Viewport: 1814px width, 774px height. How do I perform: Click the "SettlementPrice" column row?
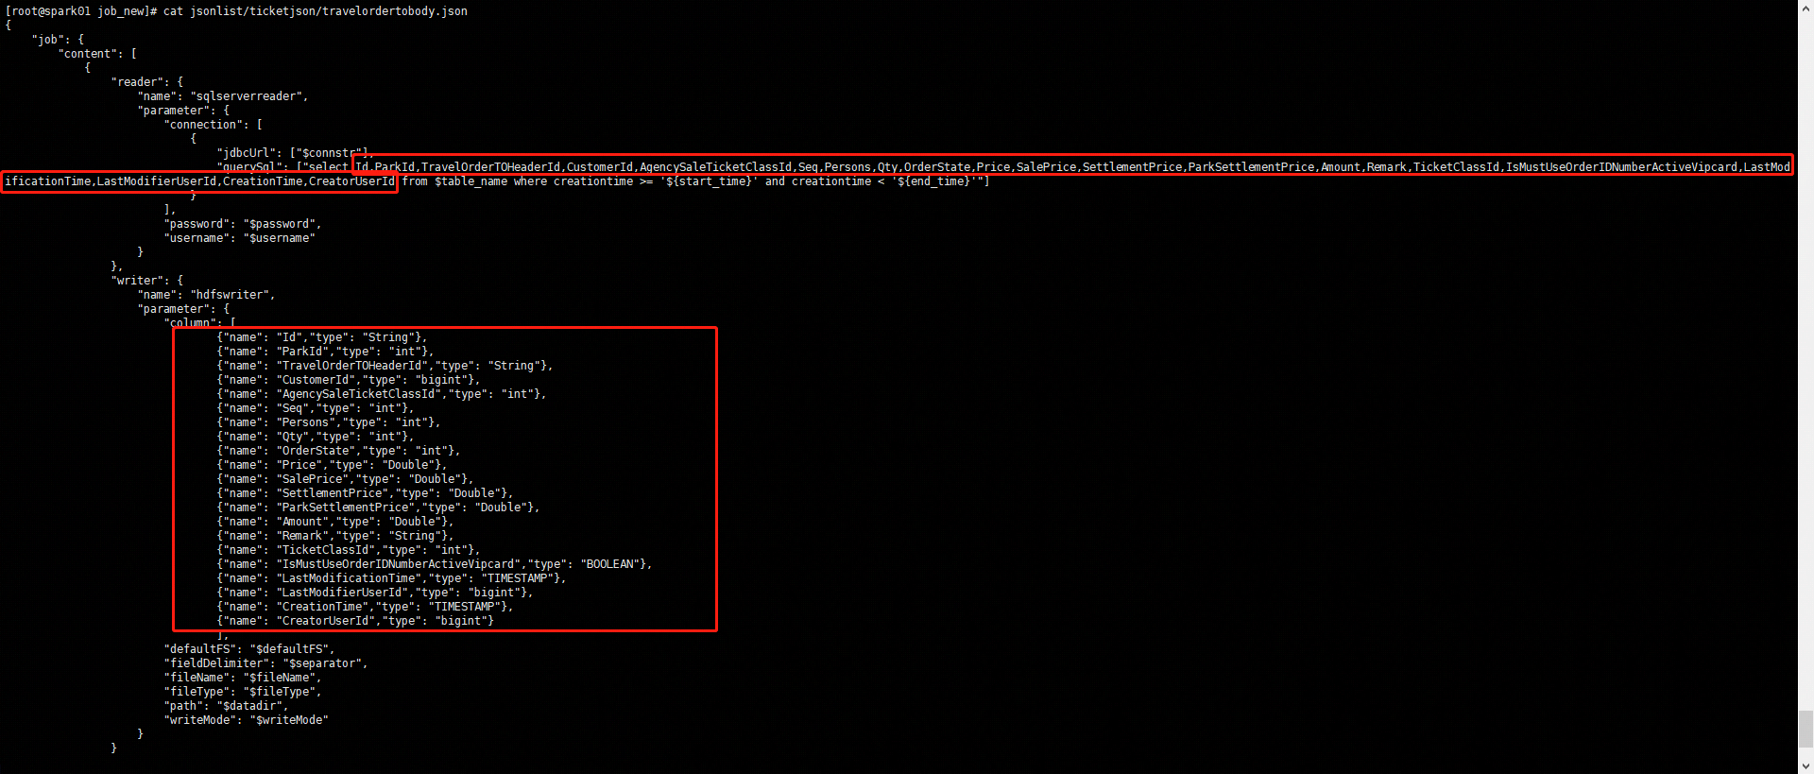click(x=365, y=493)
